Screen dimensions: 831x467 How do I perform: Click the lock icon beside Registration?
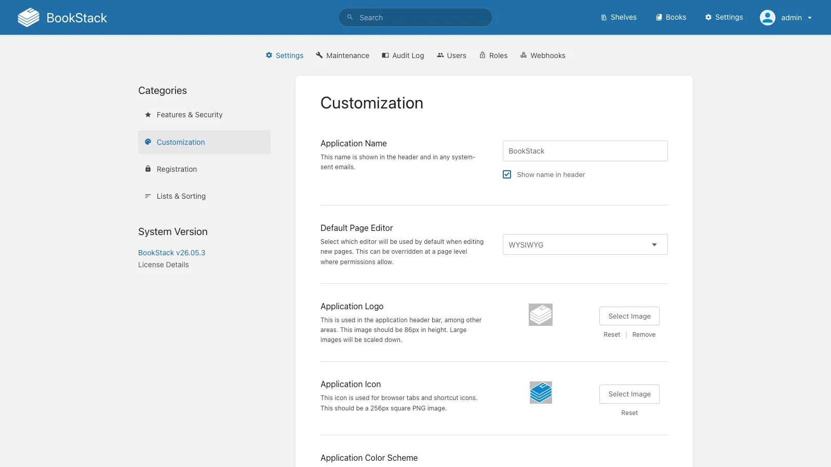click(x=148, y=169)
